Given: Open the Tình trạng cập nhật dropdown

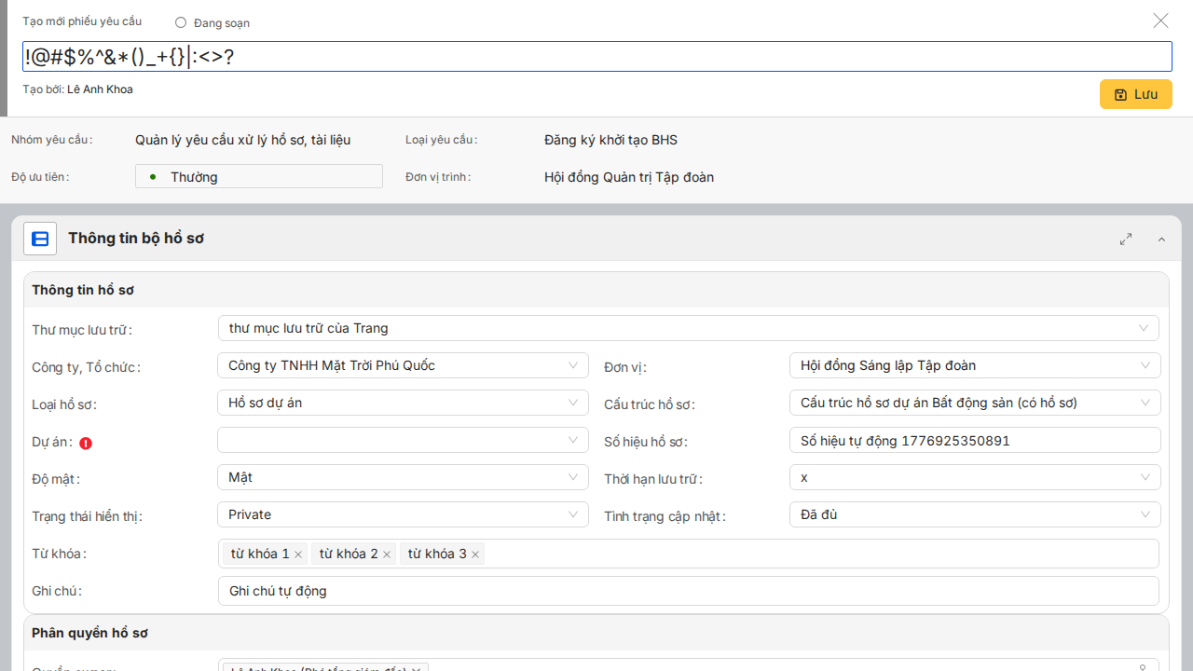Looking at the screenshot, I should click(x=974, y=514).
